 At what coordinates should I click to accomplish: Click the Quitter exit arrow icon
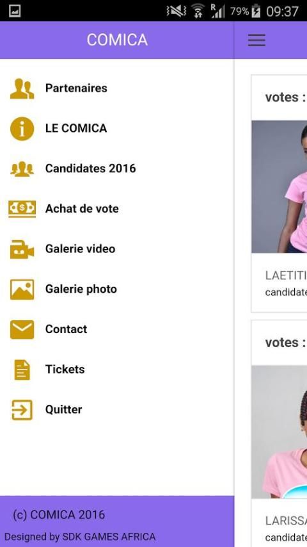22,410
